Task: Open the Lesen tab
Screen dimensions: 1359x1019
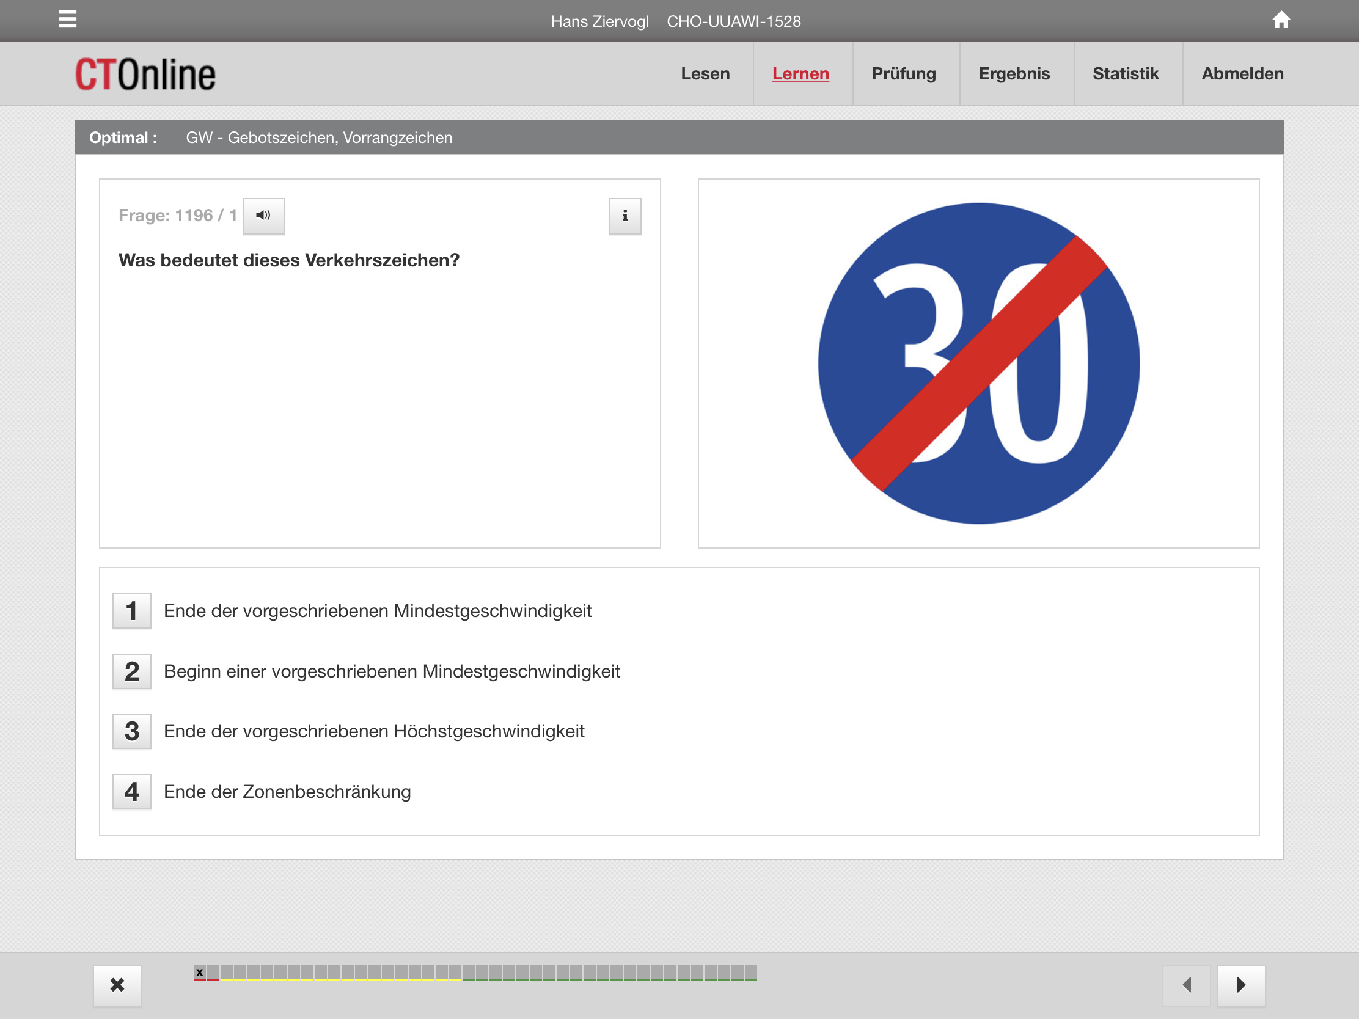Action: [705, 74]
